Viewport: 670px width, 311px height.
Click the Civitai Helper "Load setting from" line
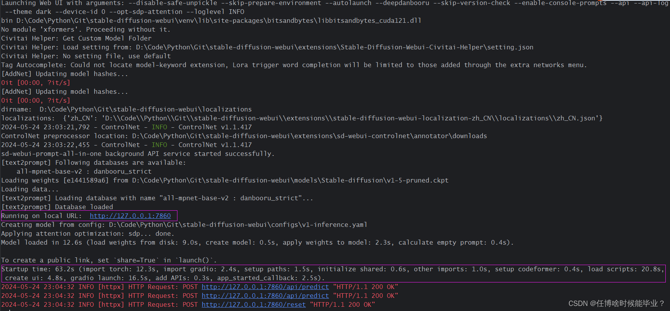(x=267, y=47)
